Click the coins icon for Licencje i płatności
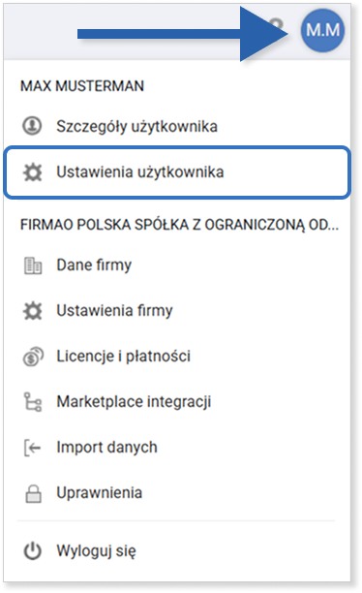 pyautogui.click(x=33, y=357)
